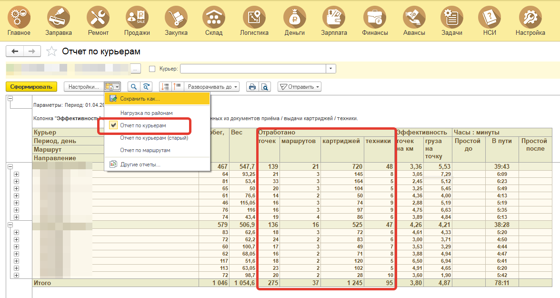Open the Логистика section
This screenshot has width=560, height=298.
[254, 21]
